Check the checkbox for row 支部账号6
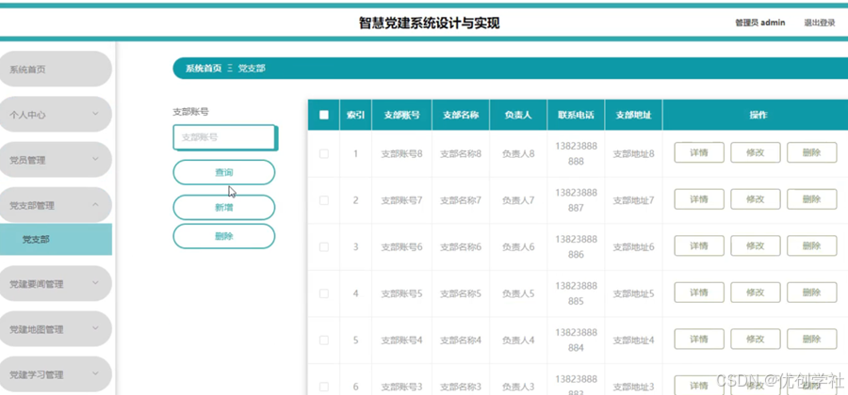The width and height of the screenshot is (848, 395). [x=324, y=246]
